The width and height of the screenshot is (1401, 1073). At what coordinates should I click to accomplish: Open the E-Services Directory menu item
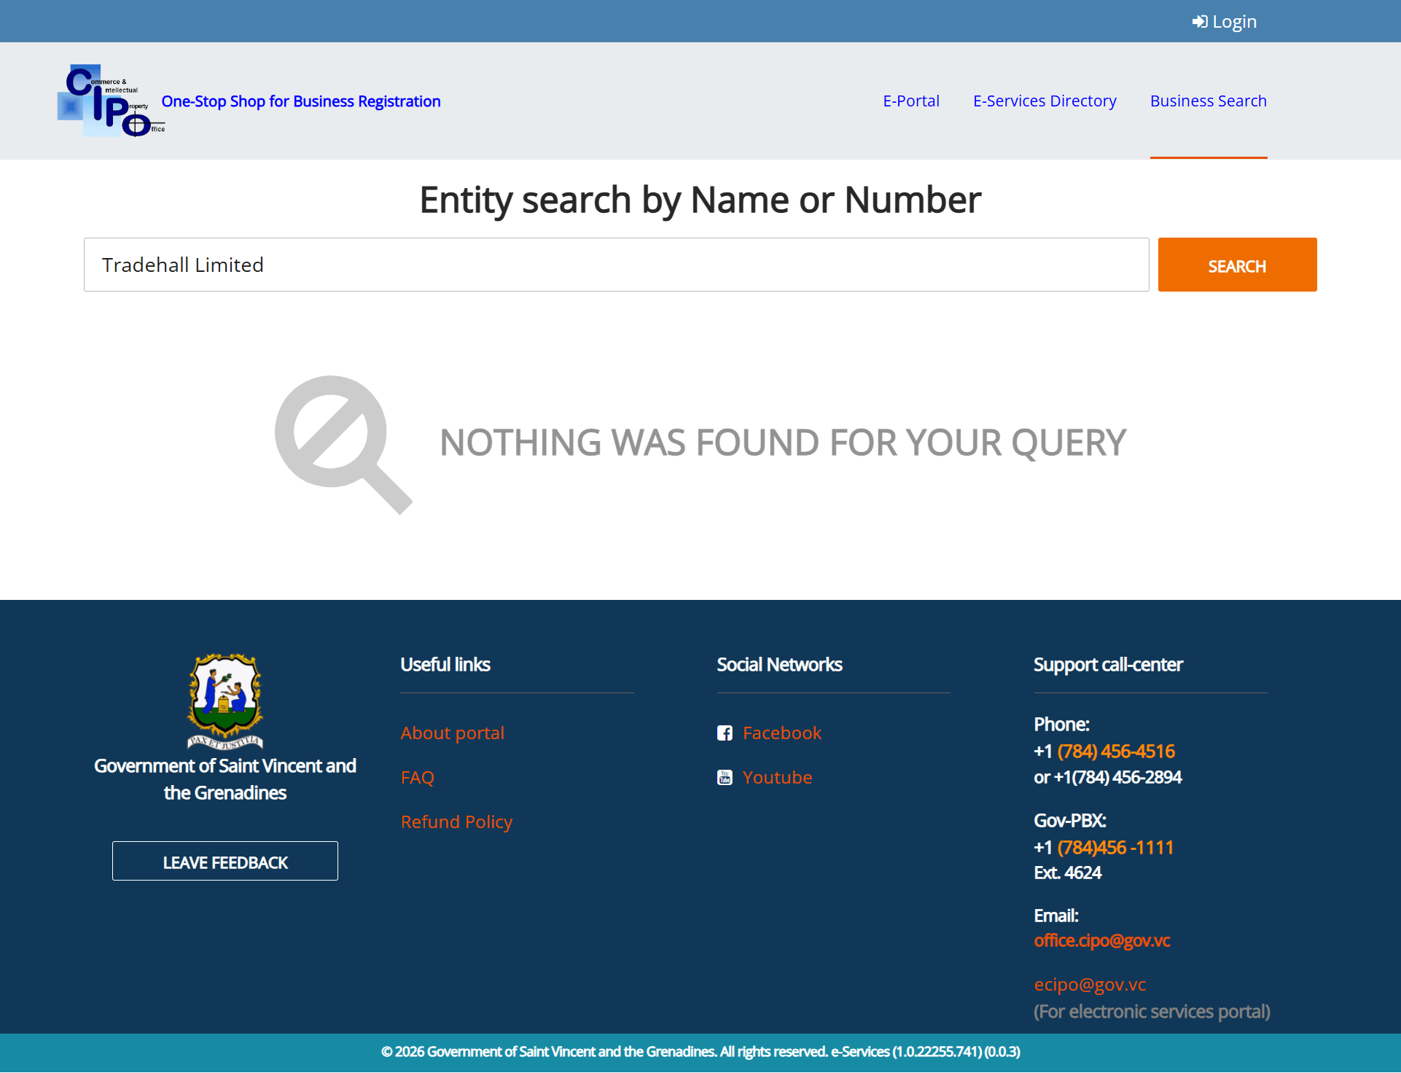(x=1045, y=101)
